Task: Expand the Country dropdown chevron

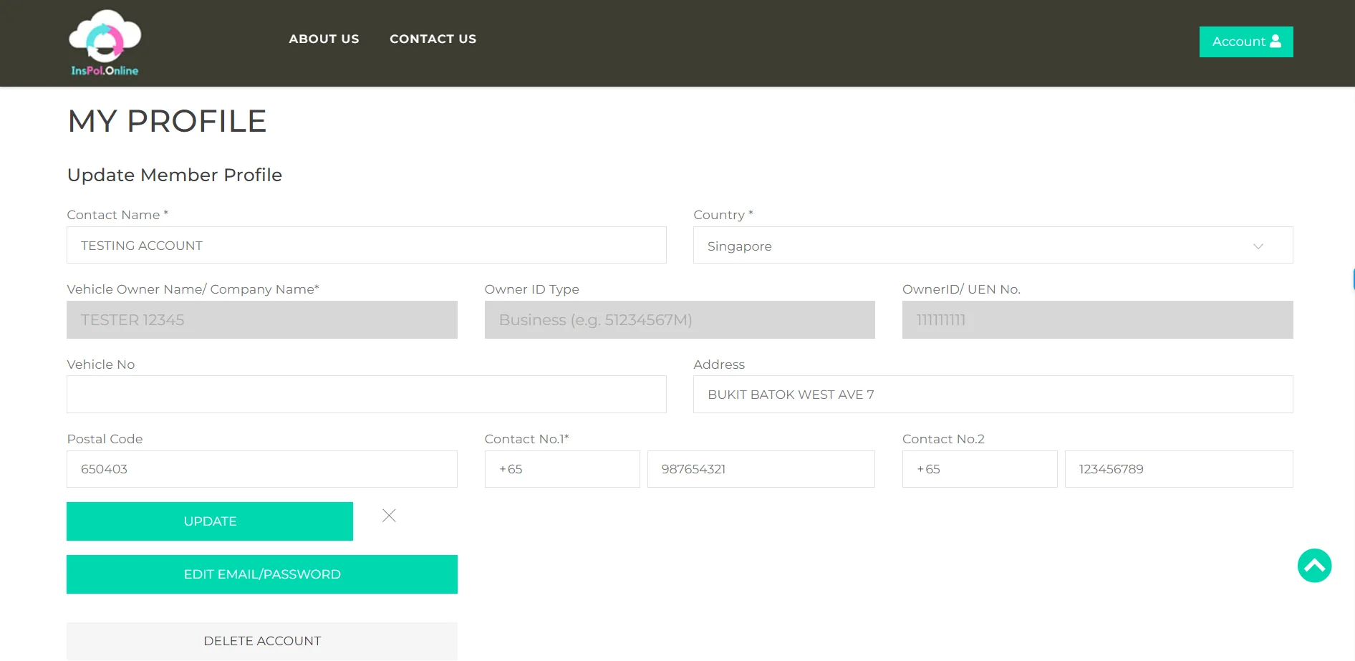Action: coord(1258,246)
